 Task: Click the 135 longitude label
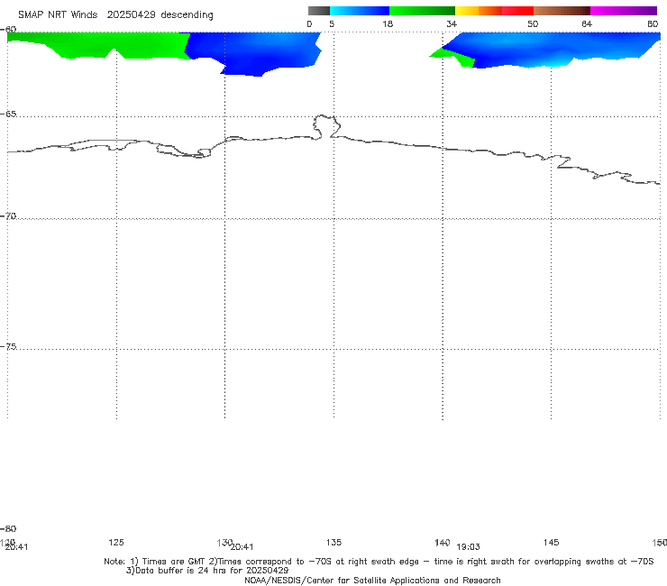tap(333, 542)
